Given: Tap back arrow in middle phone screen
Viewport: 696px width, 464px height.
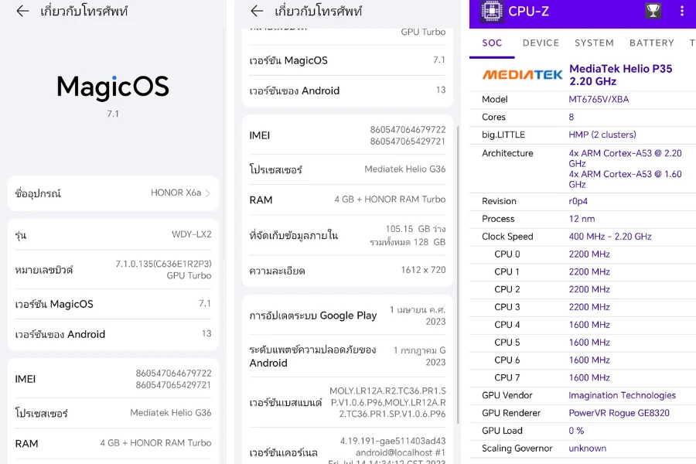Looking at the screenshot, I should click(257, 11).
